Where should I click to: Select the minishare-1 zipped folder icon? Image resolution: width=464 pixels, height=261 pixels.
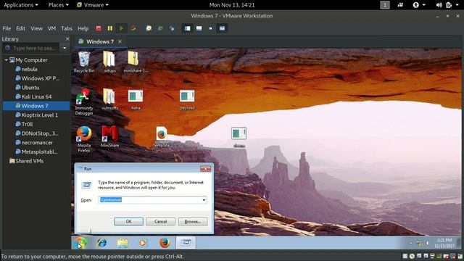tap(136, 62)
